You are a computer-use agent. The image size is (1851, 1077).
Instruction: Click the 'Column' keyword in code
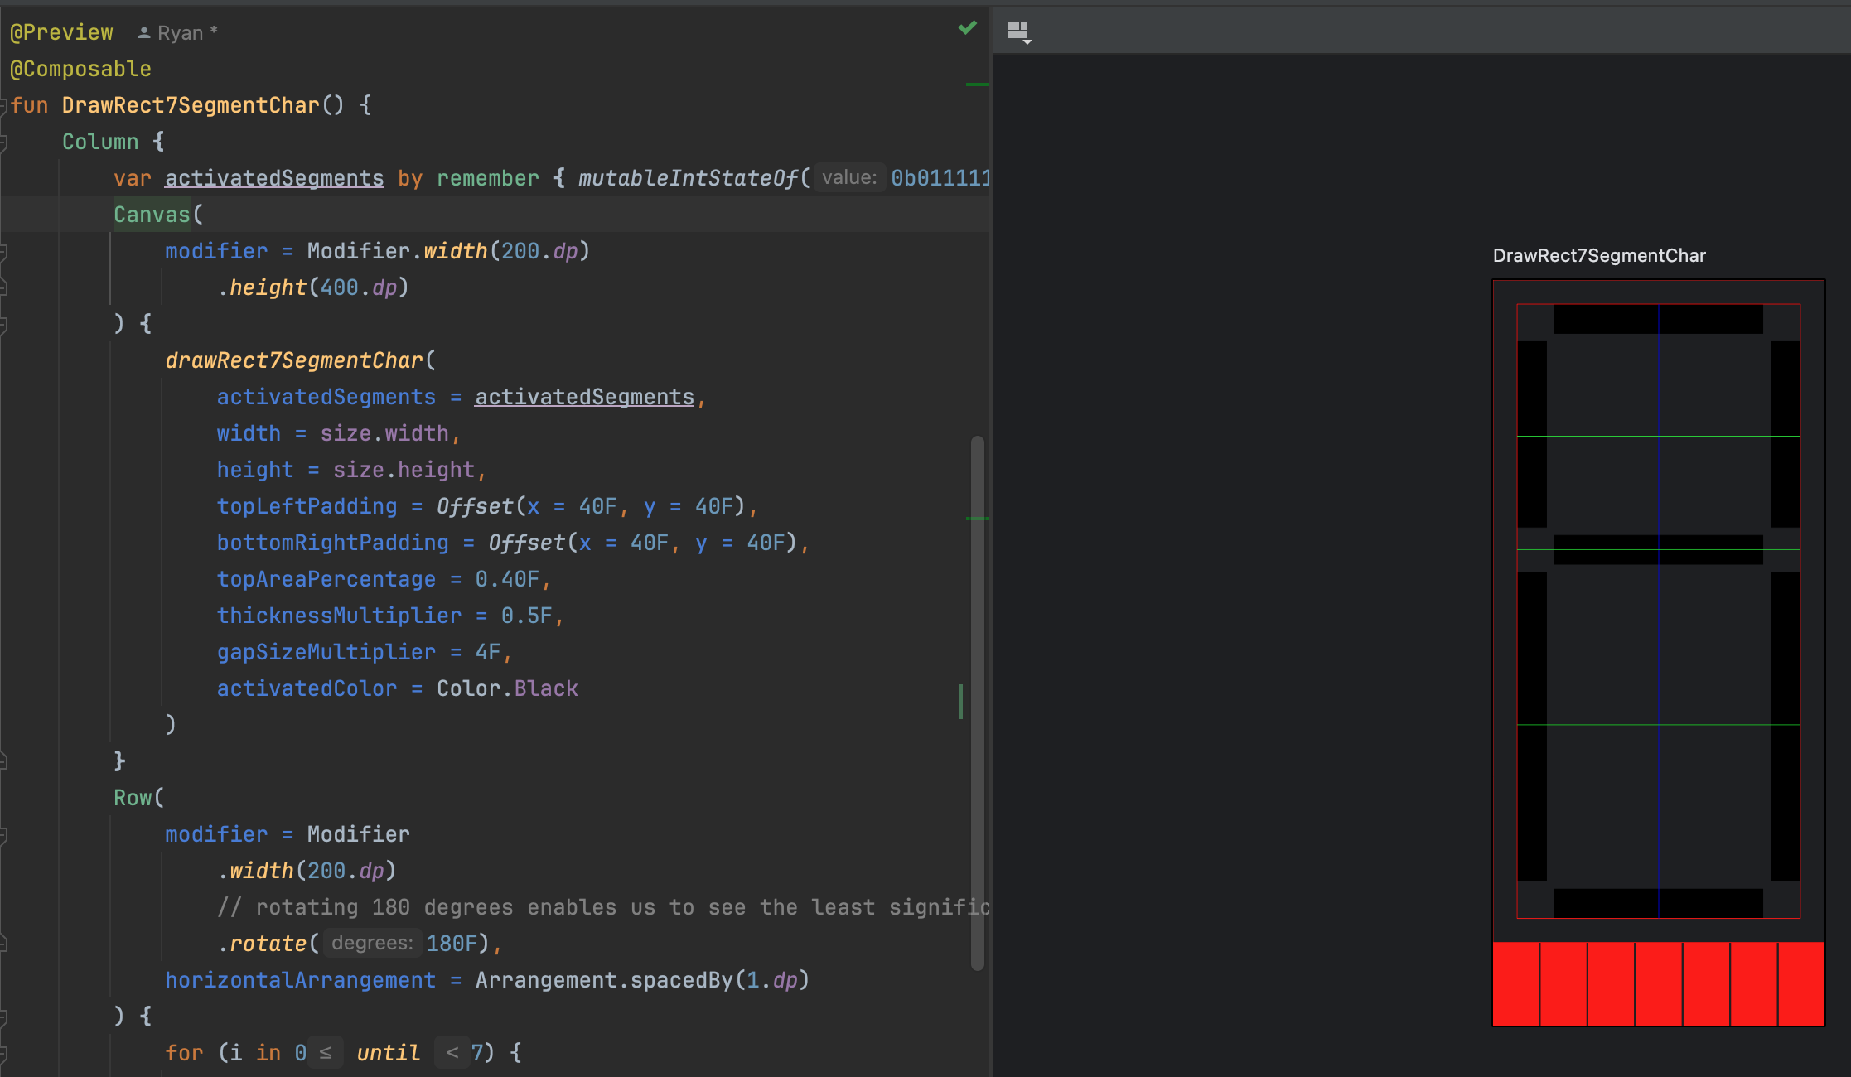pos(100,142)
